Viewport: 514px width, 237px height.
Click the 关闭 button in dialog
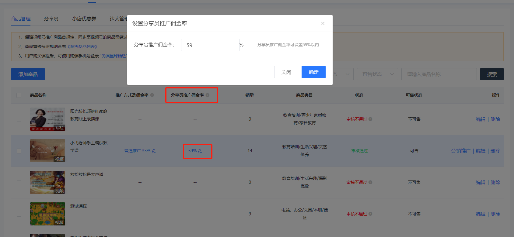point(286,72)
